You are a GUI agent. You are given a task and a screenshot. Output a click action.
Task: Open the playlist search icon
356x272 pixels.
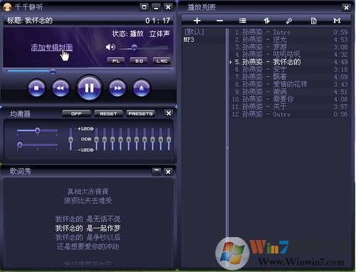click(289, 21)
